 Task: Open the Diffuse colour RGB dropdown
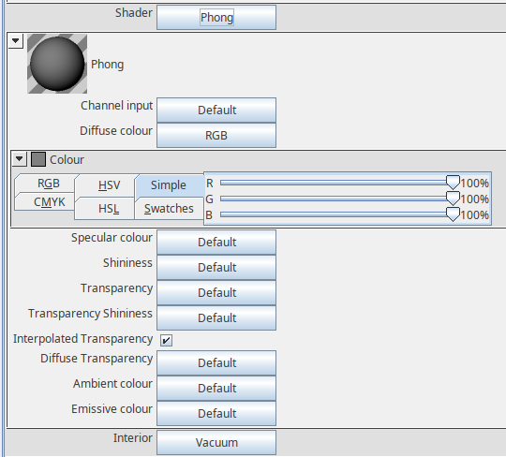click(x=216, y=136)
